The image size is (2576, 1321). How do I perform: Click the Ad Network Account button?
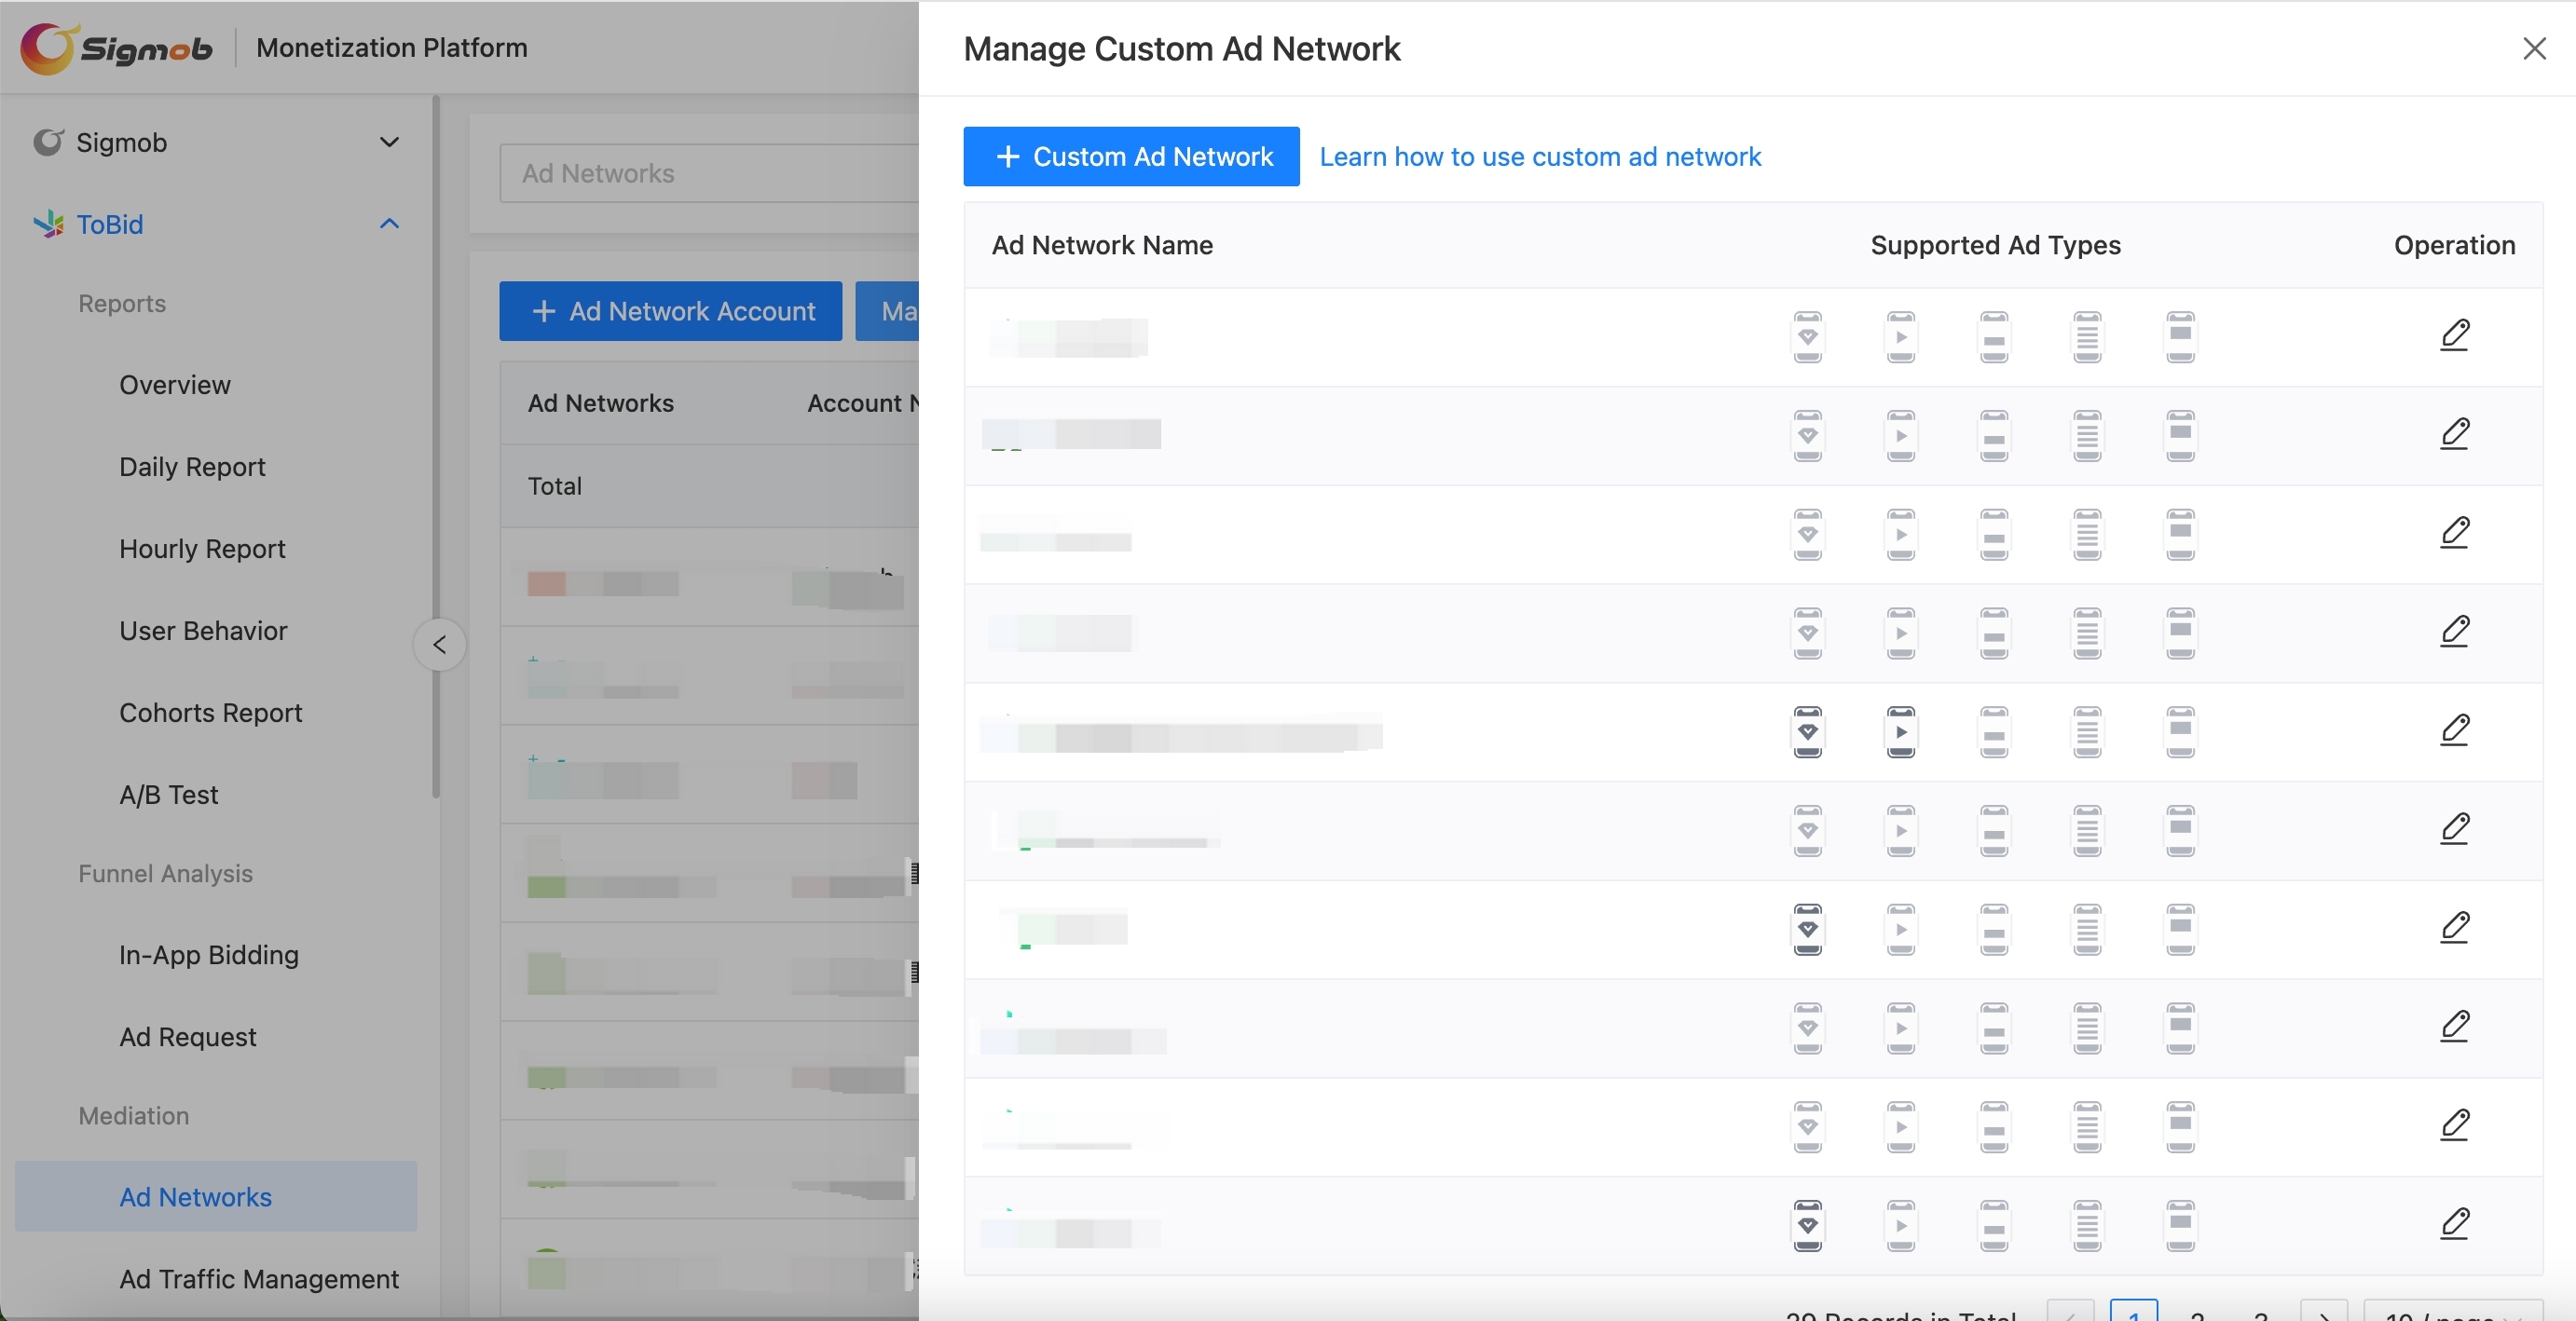[x=670, y=312]
